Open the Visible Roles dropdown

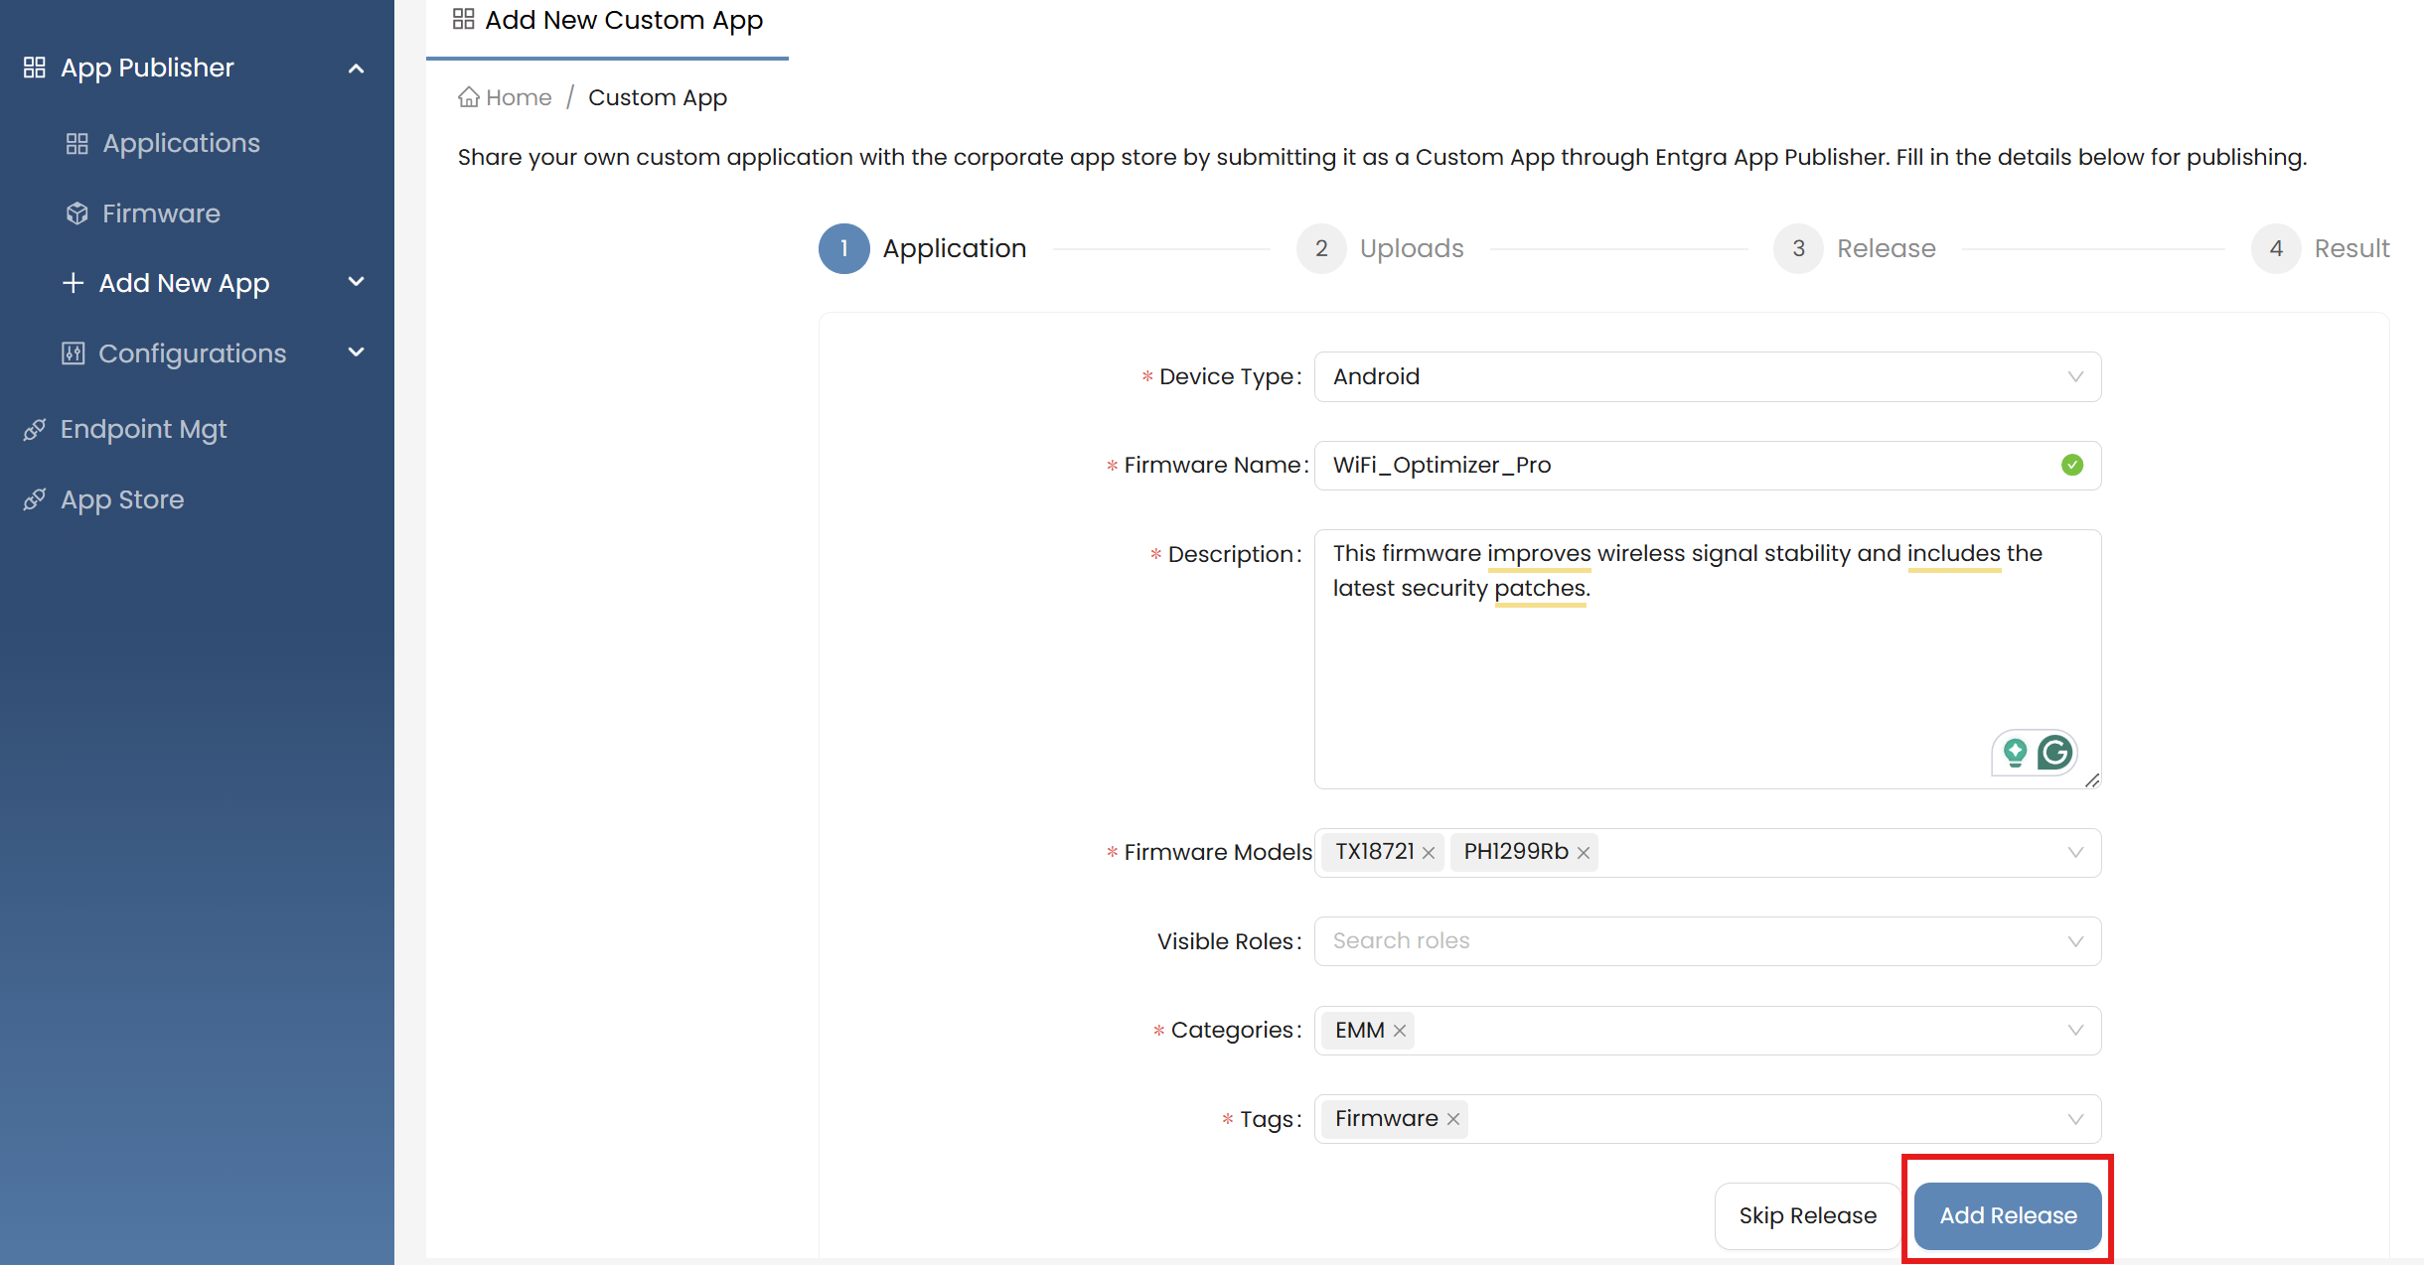[1708, 941]
